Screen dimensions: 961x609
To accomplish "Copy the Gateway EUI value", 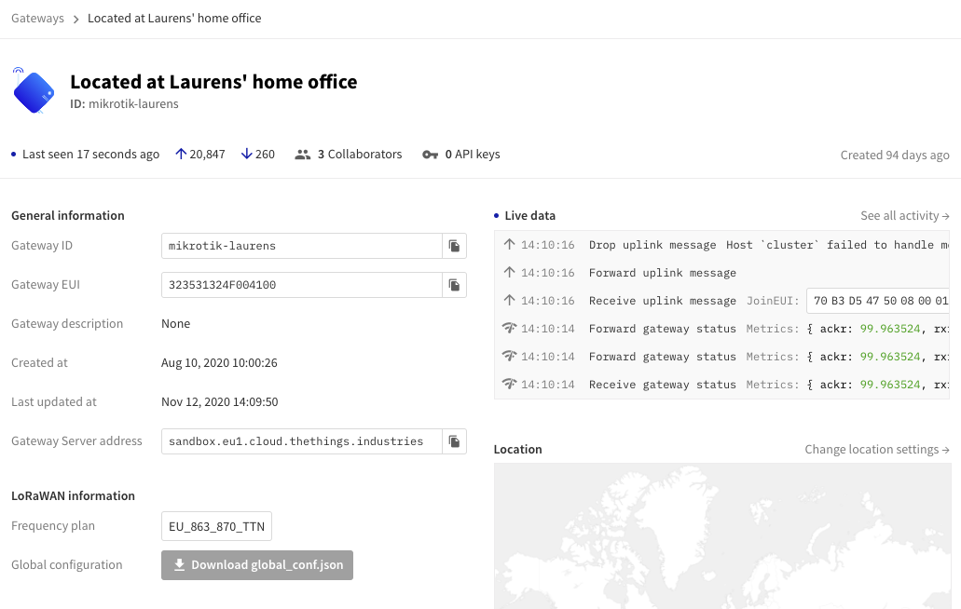I will pos(454,285).
